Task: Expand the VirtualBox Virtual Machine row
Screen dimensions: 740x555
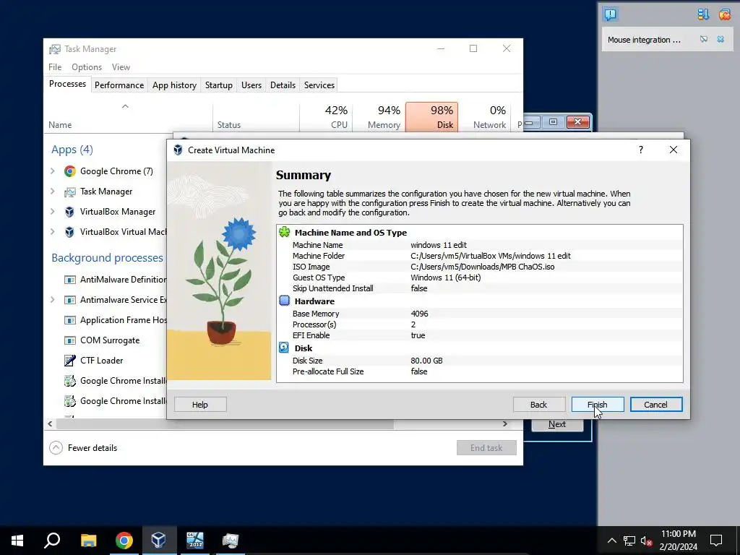Action: 52,232
